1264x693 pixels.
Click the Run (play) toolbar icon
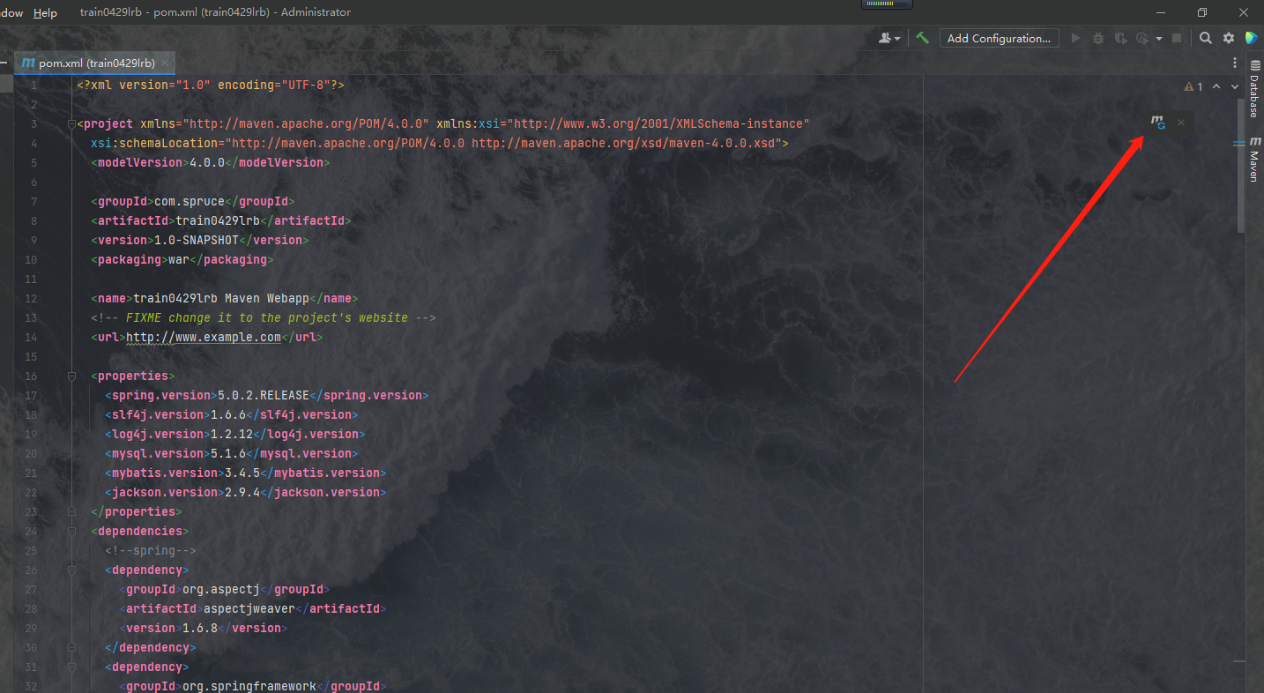pos(1075,38)
